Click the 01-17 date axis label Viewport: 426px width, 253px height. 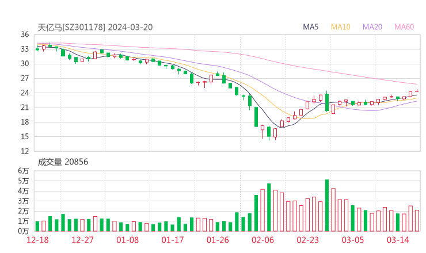point(173,240)
